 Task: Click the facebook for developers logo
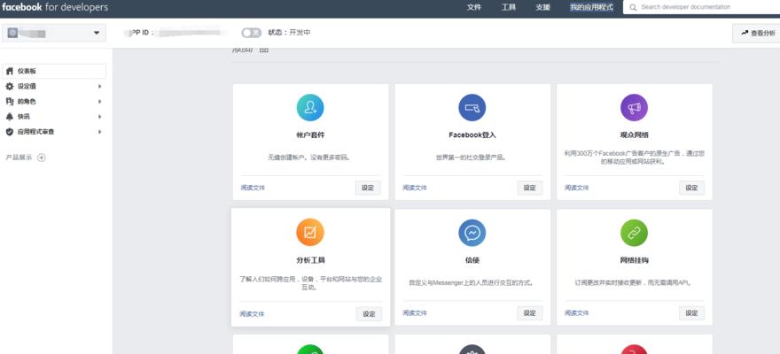click(x=55, y=7)
